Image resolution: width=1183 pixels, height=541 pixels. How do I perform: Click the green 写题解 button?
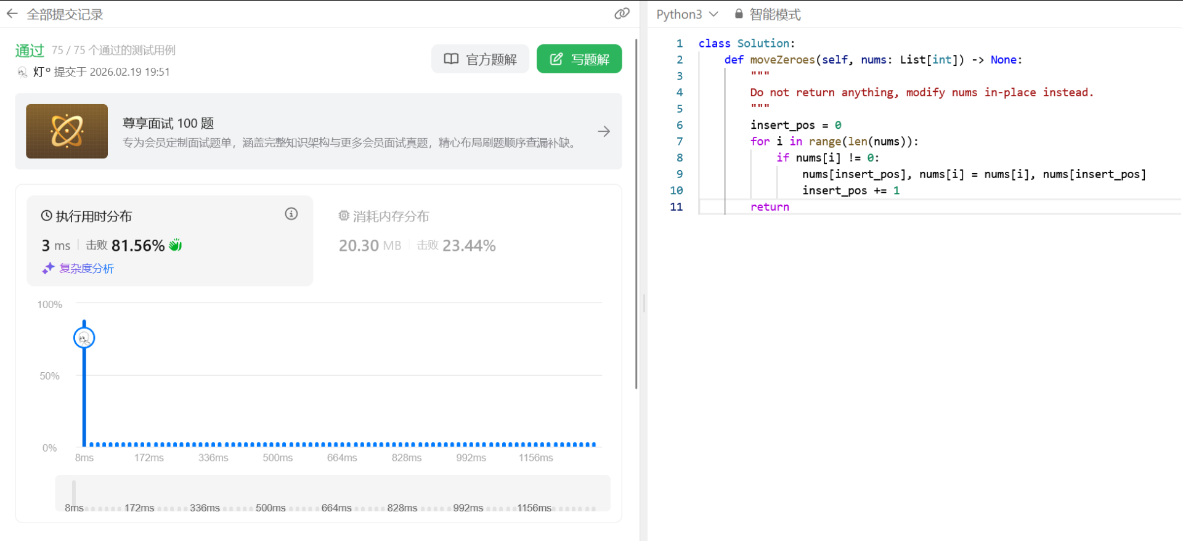579,59
